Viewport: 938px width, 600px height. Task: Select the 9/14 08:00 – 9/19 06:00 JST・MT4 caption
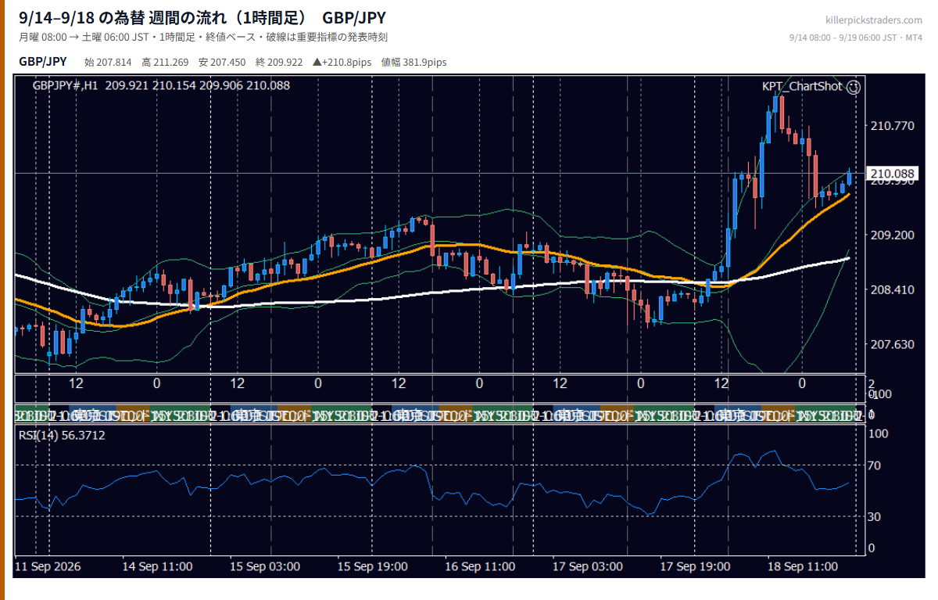tap(856, 37)
